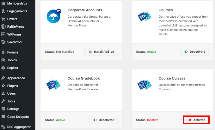Select Code Snippets in sidebar
Screen dimensions: 215x130
pyautogui.click(x=18, y=117)
